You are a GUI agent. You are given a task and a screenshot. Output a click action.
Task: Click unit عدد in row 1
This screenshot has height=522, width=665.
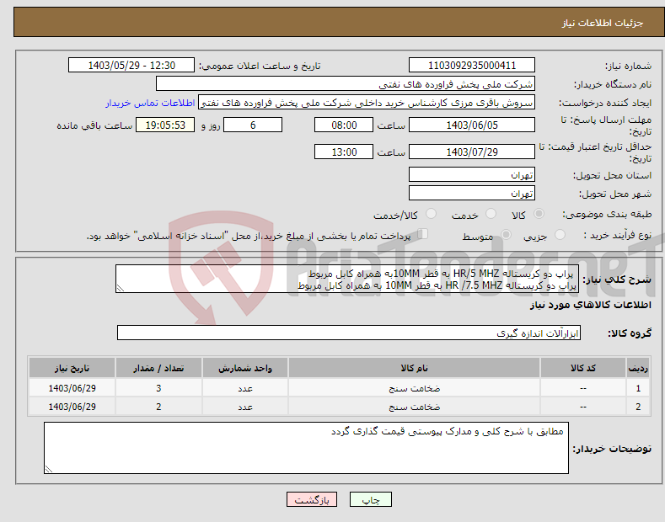(245, 388)
